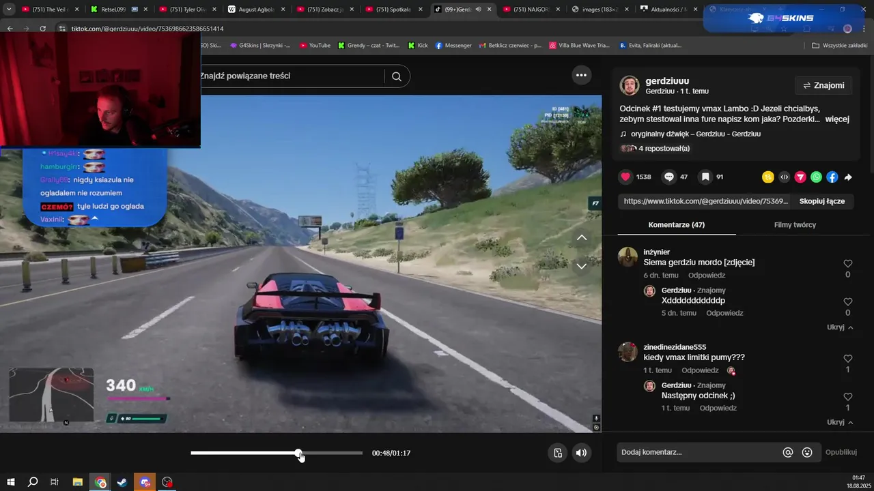Viewport: 874px width, 491px height.
Task: Open the Kick bookmark
Action: 418,46
